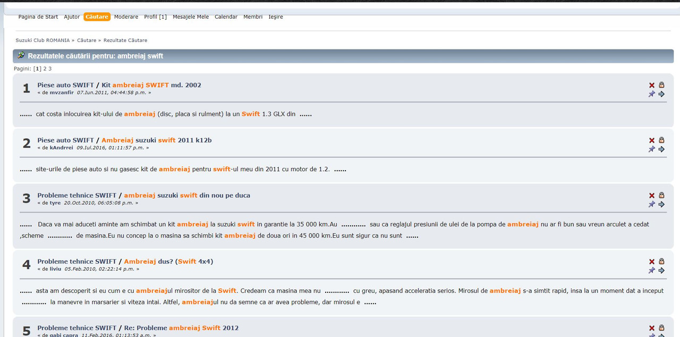680x337 pixels.
Task: View the kAndrrei user profile
Action: (x=62, y=148)
